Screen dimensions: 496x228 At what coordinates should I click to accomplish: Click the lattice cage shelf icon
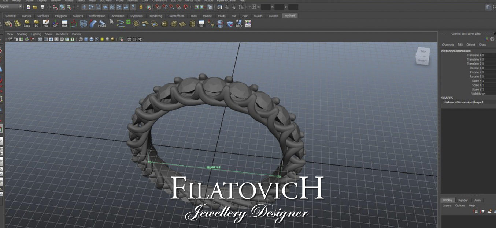84,24
